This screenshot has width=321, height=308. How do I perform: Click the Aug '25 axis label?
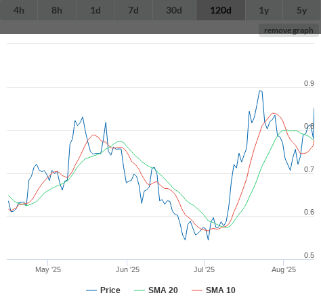click(284, 269)
